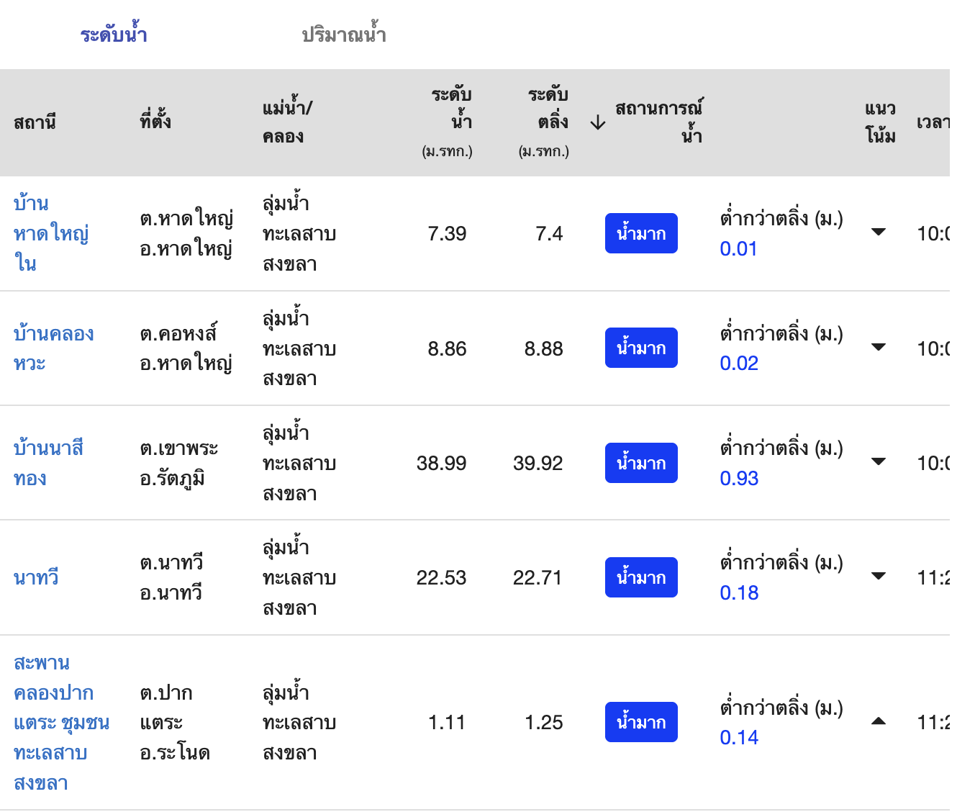Click น้ำมาก badge for บ้านหาดใหญ่ใน

tap(641, 233)
